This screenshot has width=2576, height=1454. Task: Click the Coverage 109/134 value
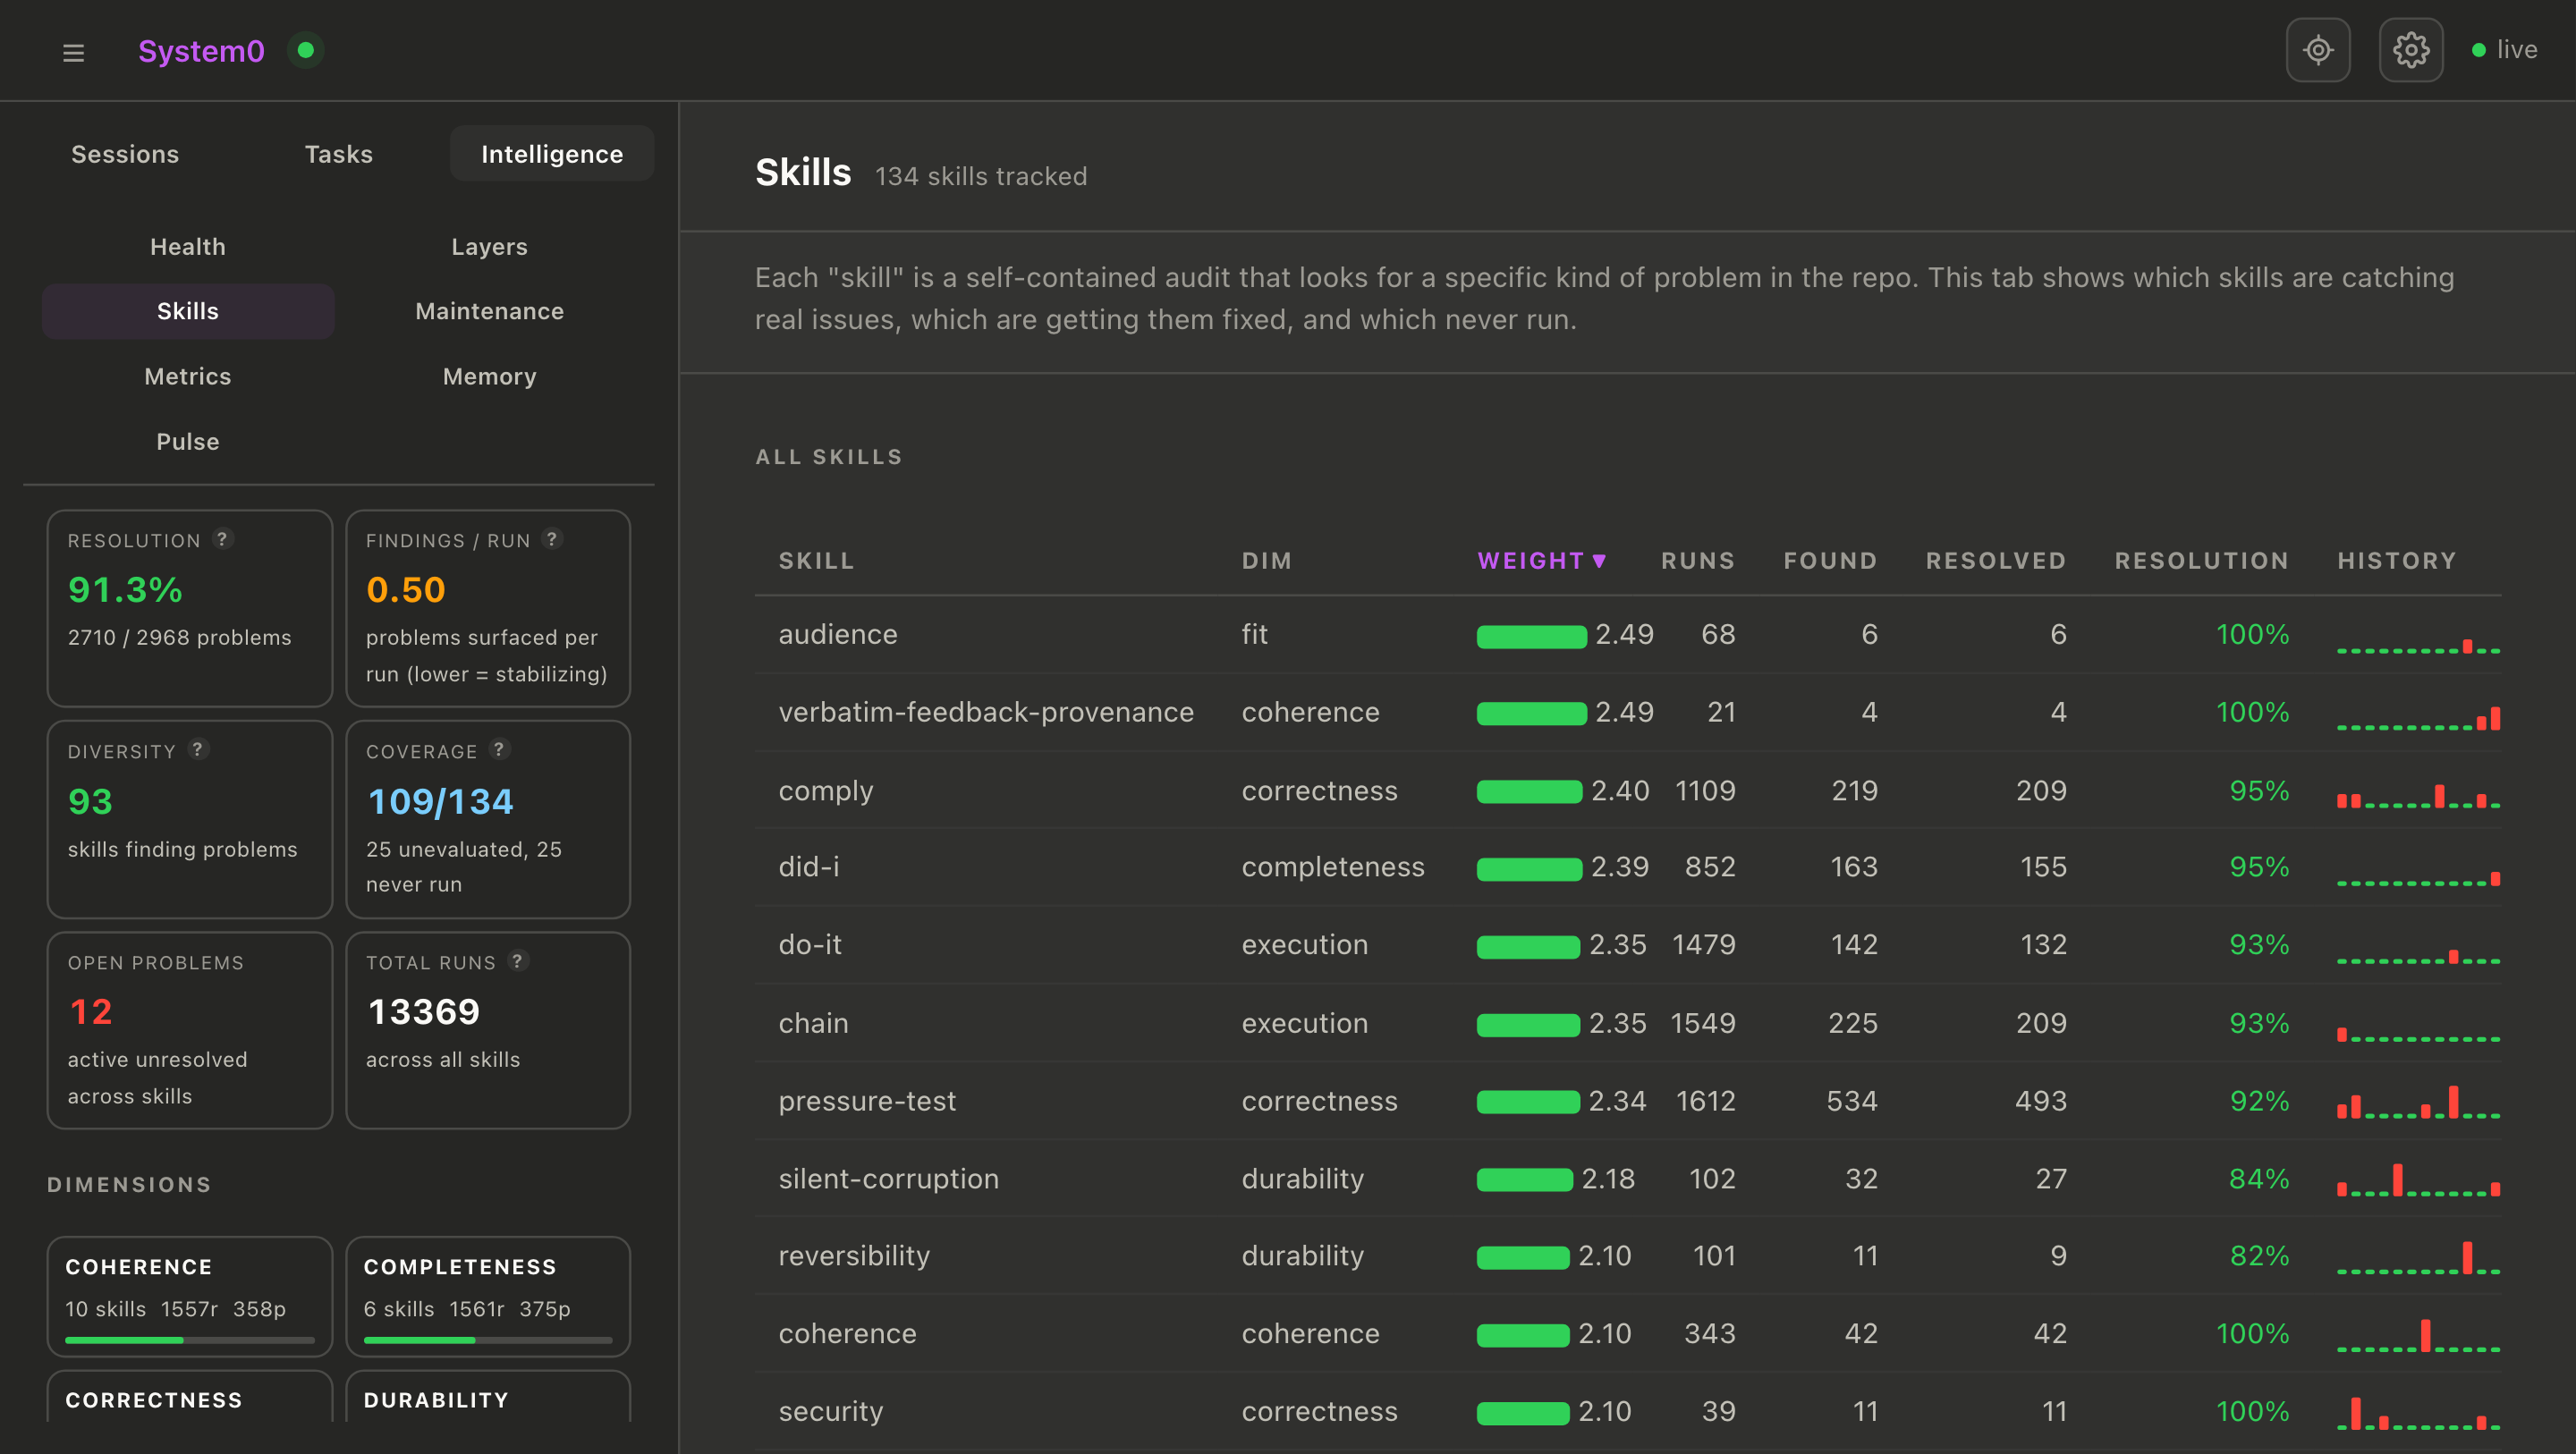click(440, 801)
